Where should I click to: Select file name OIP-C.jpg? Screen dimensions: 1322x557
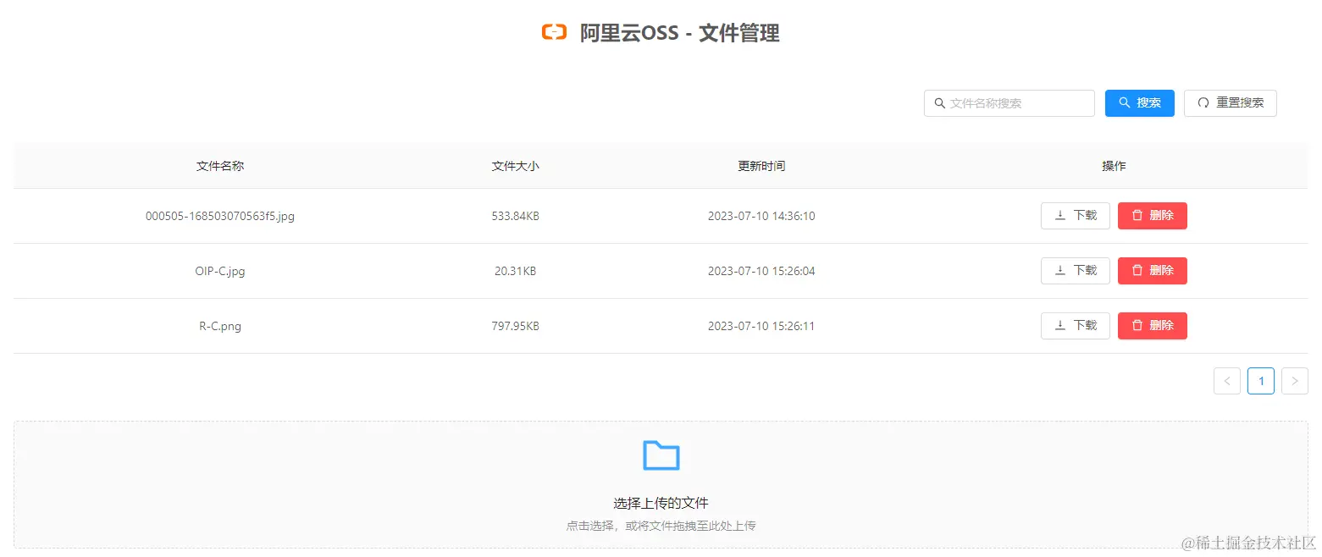(x=220, y=271)
